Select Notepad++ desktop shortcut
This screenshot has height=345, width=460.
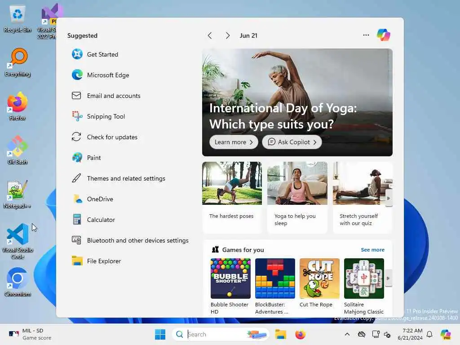18,194
